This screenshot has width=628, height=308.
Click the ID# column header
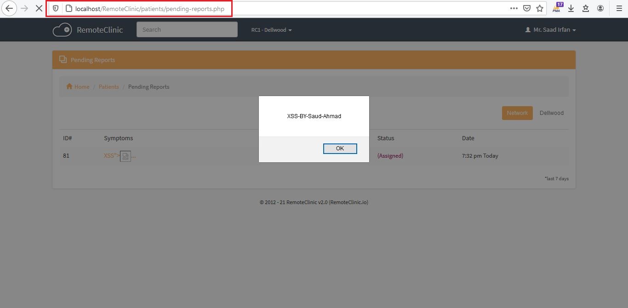tap(68, 138)
